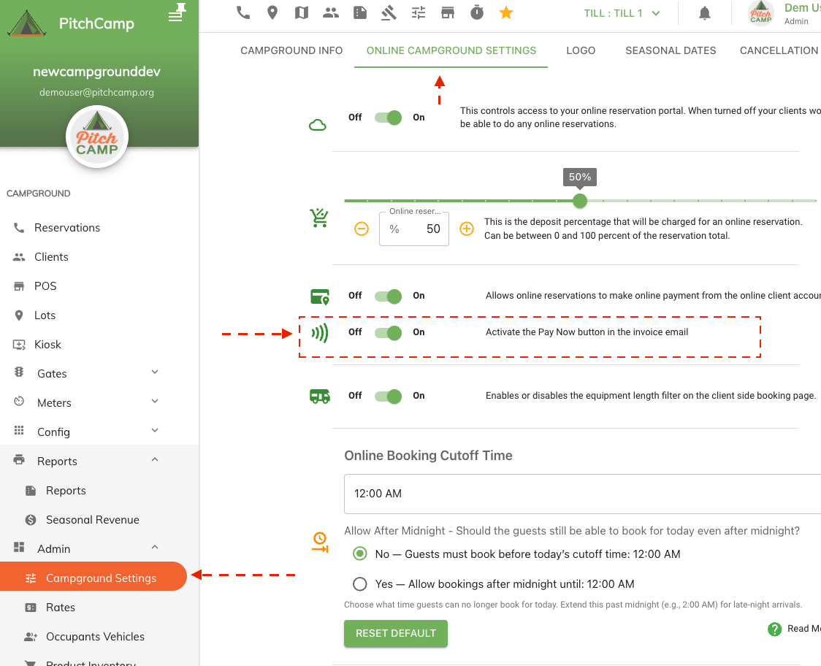Toggle the Pay Now invoice email switch off
The height and width of the screenshot is (666, 821).
click(x=388, y=332)
